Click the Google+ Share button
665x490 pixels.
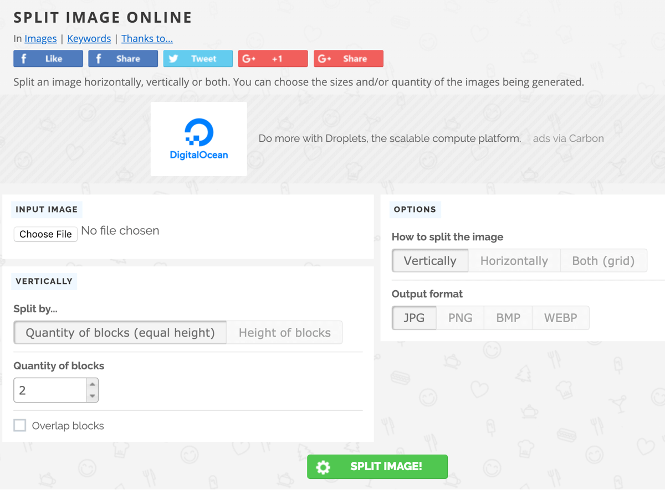[x=349, y=59]
